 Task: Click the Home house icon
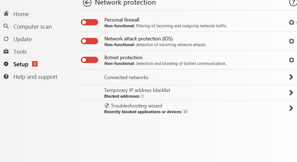tap(6, 14)
